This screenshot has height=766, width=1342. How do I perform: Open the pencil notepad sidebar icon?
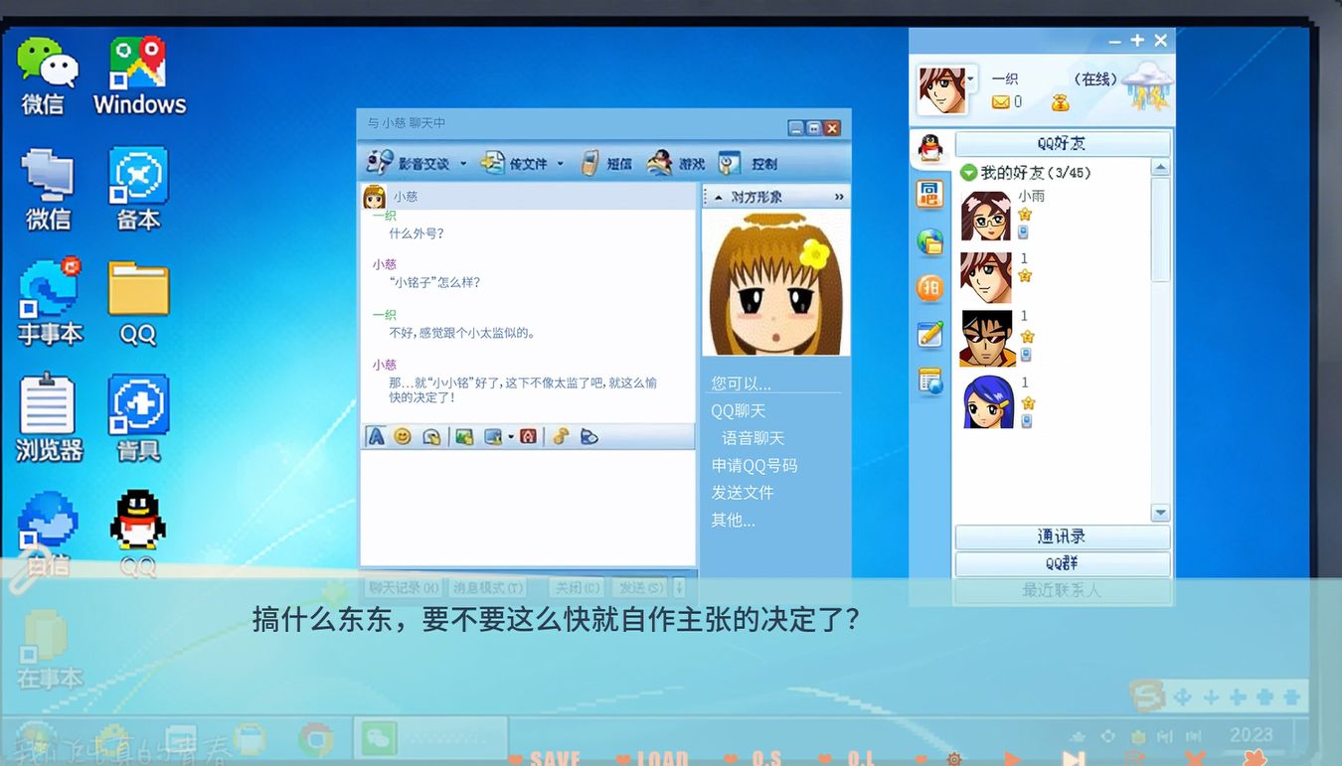tap(930, 335)
